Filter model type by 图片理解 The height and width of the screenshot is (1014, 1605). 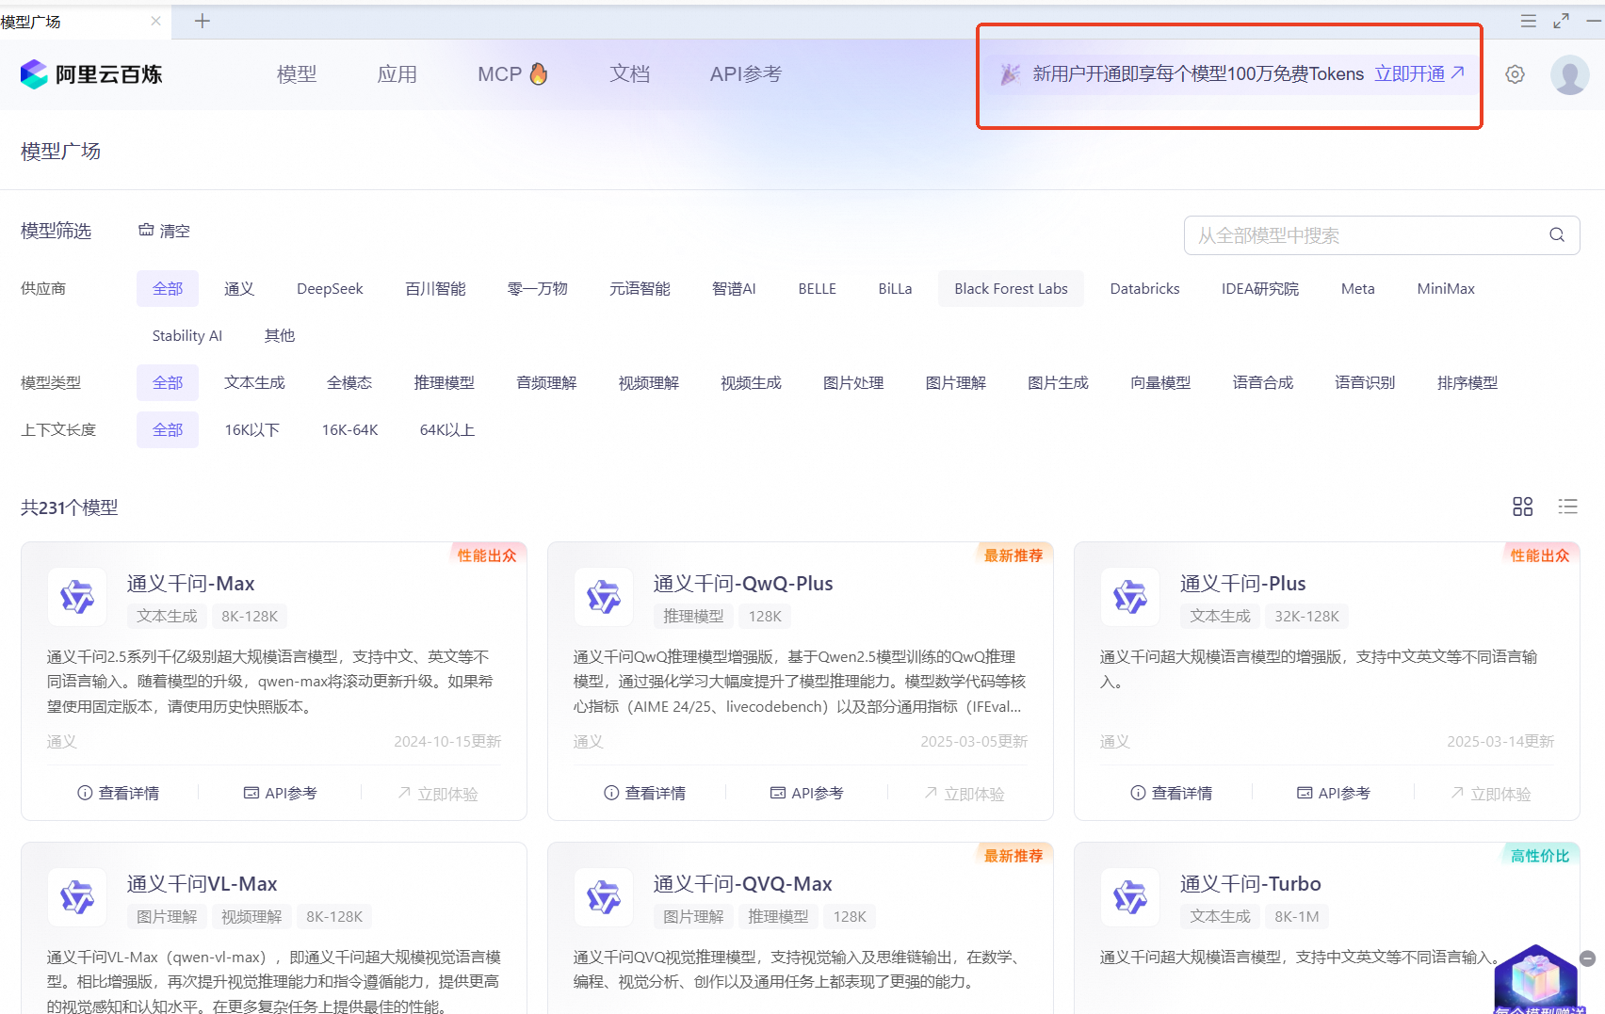956,382
